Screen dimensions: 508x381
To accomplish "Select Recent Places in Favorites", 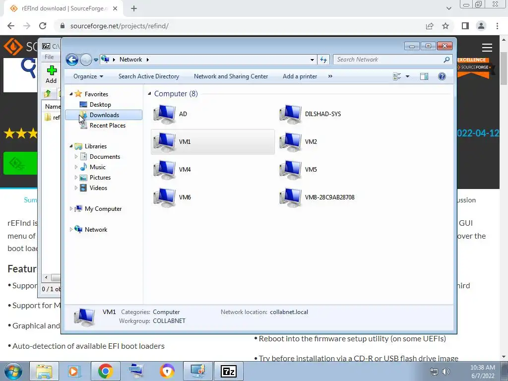I will click(107, 126).
